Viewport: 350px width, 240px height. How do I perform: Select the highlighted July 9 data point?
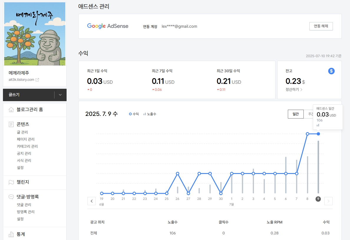[x=318, y=134]
